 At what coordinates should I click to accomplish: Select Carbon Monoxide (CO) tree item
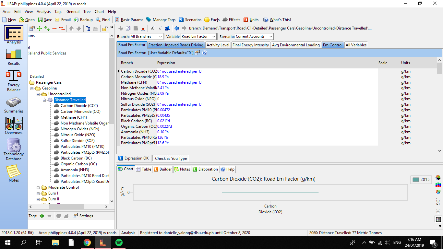tap(80, 112)
